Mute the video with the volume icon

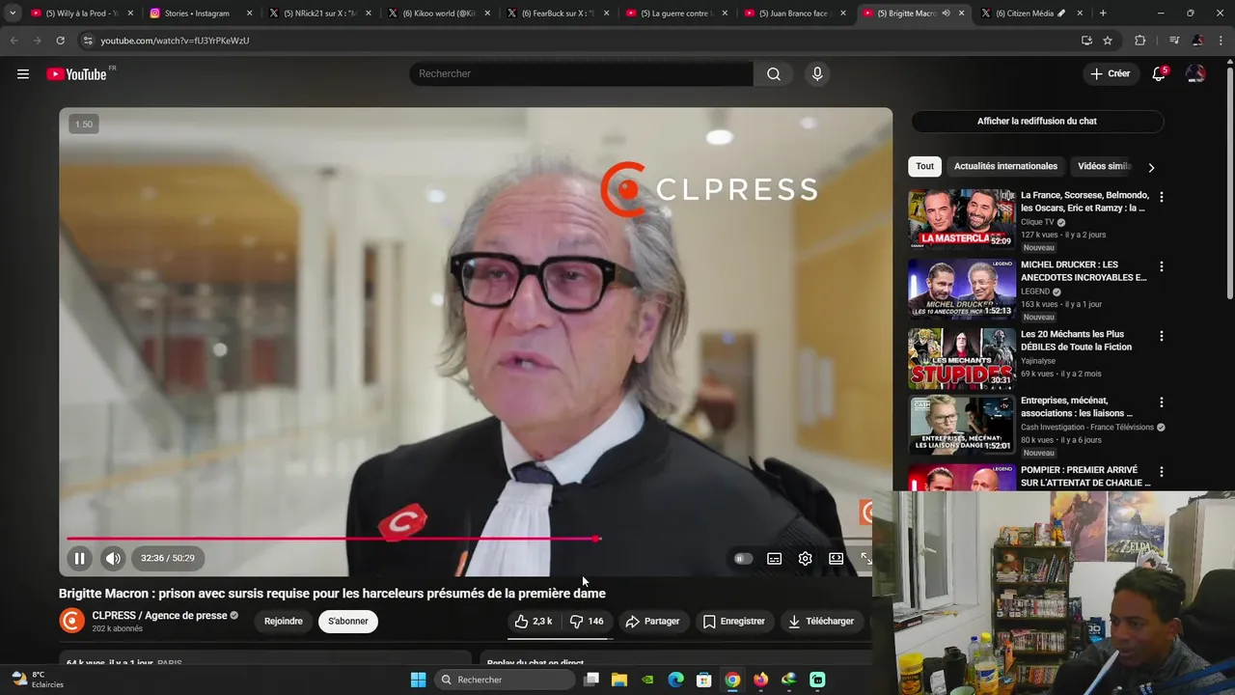(114, 558)
